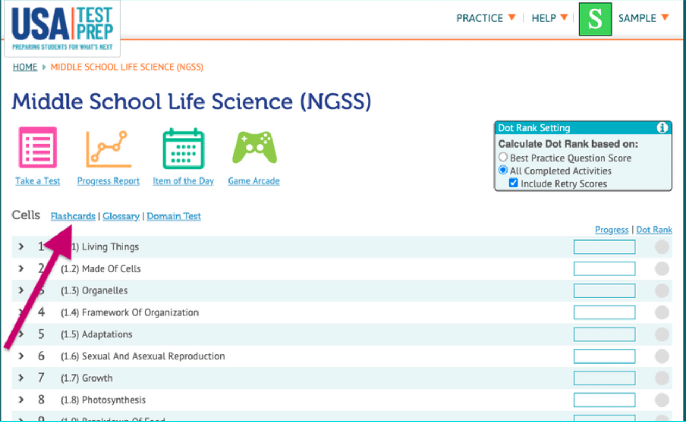Click the Dot Rank Setting info icon
Image resolution: width=686 pixels, height=424 pixels.
(662, 128)
